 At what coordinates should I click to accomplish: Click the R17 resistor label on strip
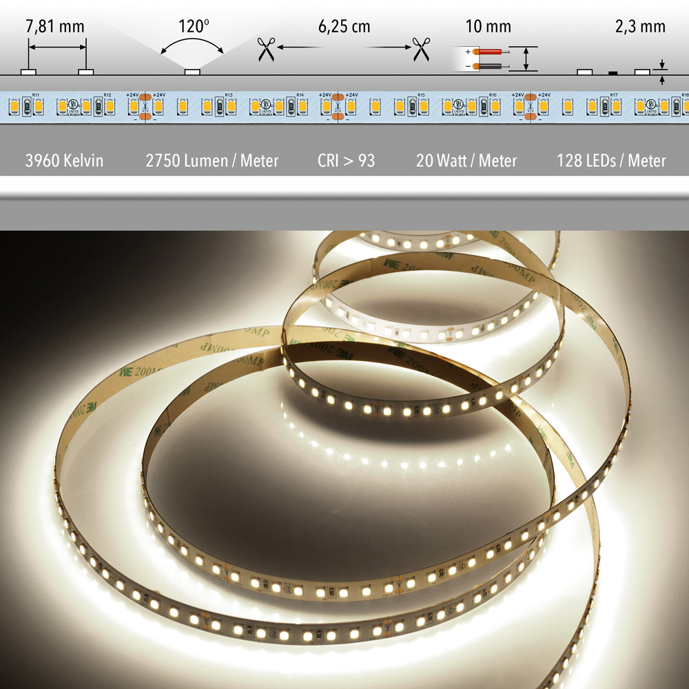[613, 94]
